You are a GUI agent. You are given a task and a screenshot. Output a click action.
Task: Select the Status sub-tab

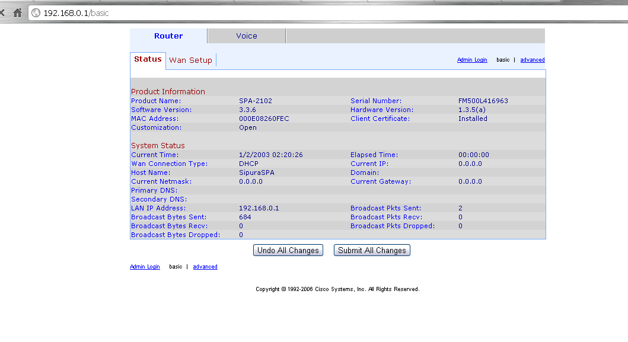(148, 59)
